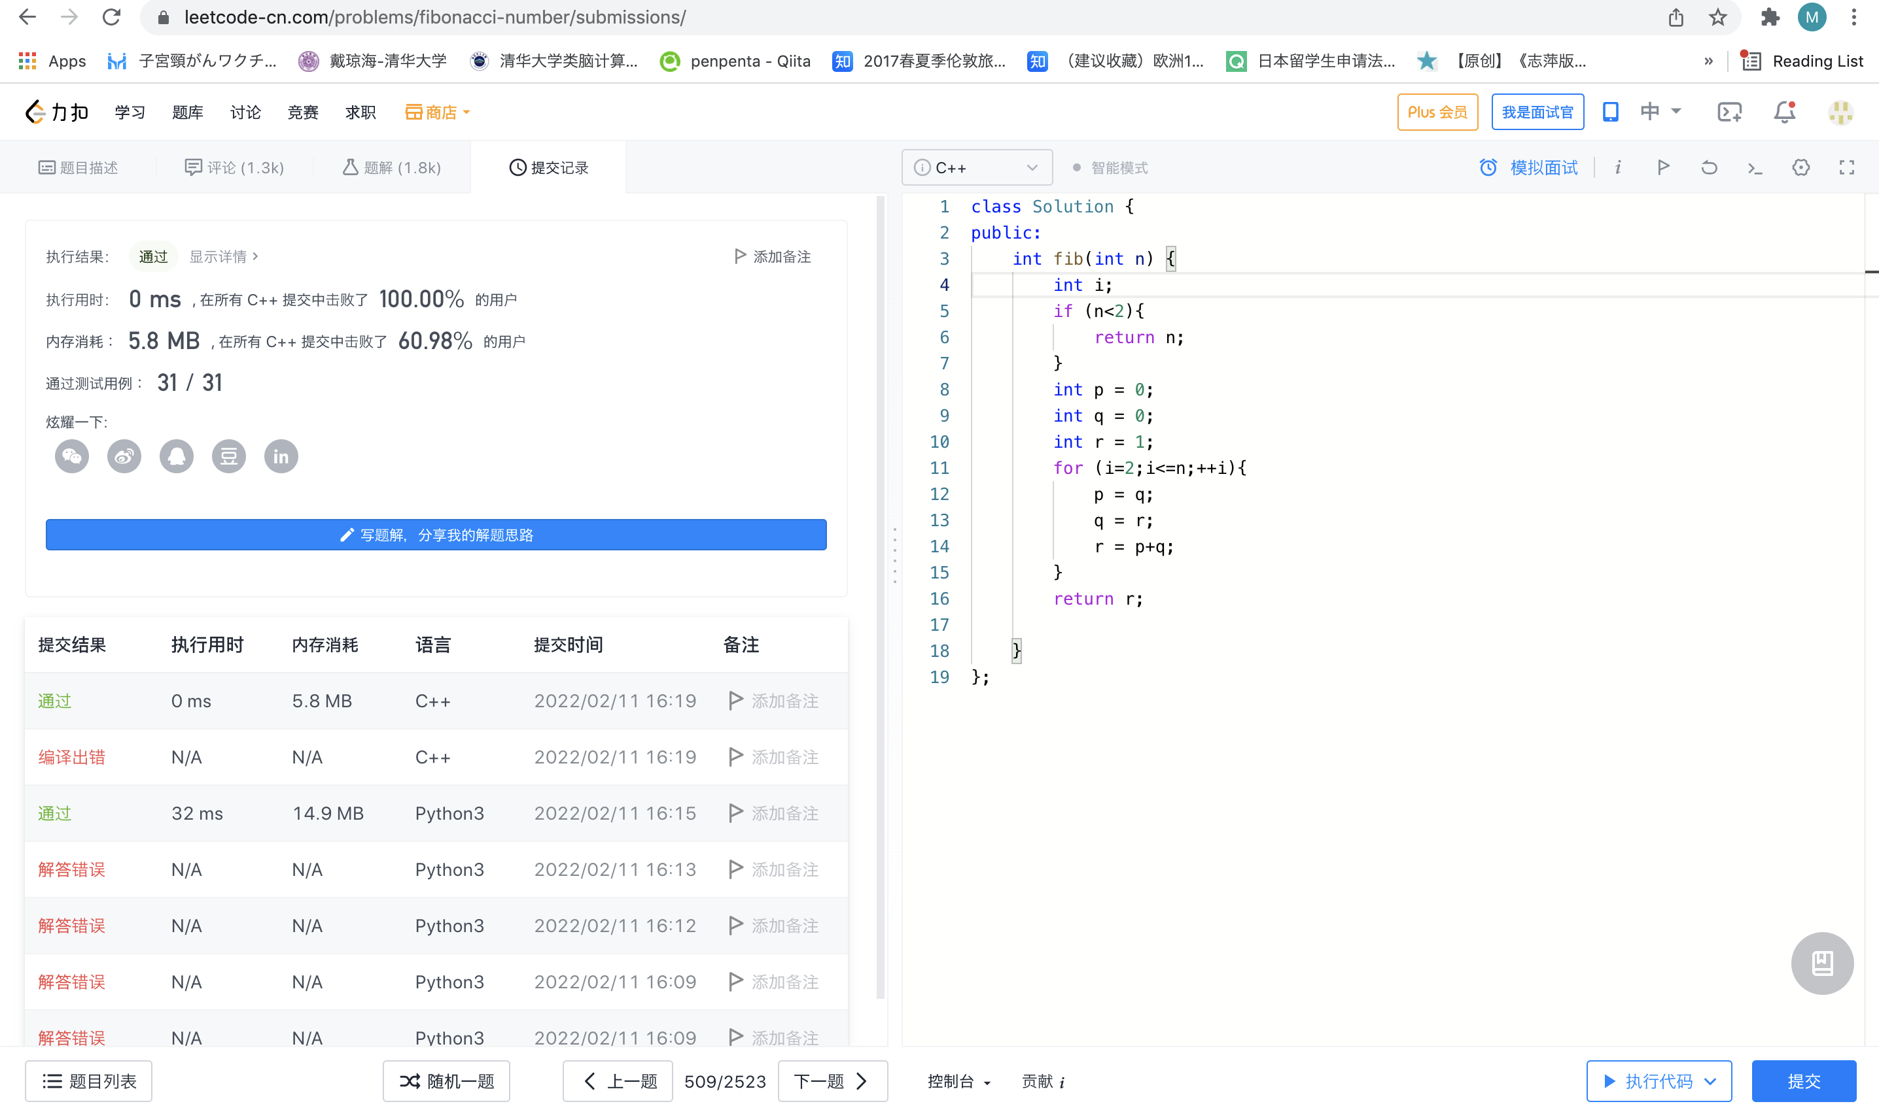Pick a 随机一题 random problem

click(x=446, y=1081)
